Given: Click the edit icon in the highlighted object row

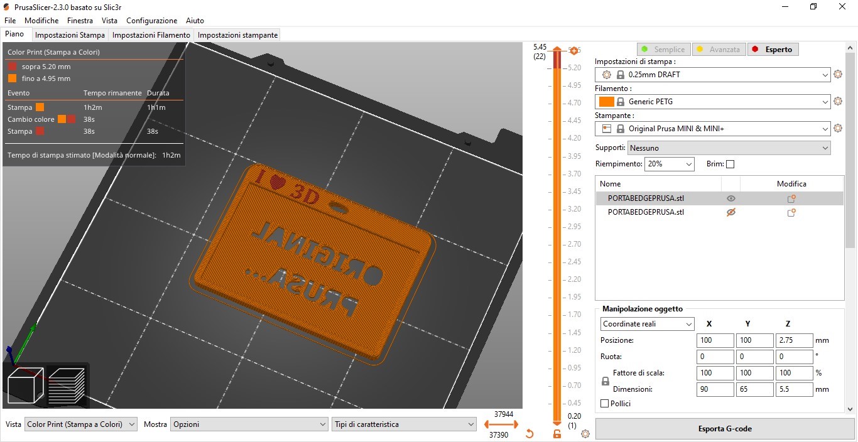Looking at the screenshot, I should click(791, 198).
